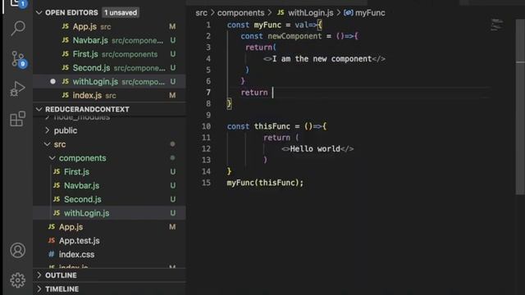Image resolution: width=525 pixels, height=295 pixels.
Task: Open the Manage gear settings icon
Action: pos(17,280)
